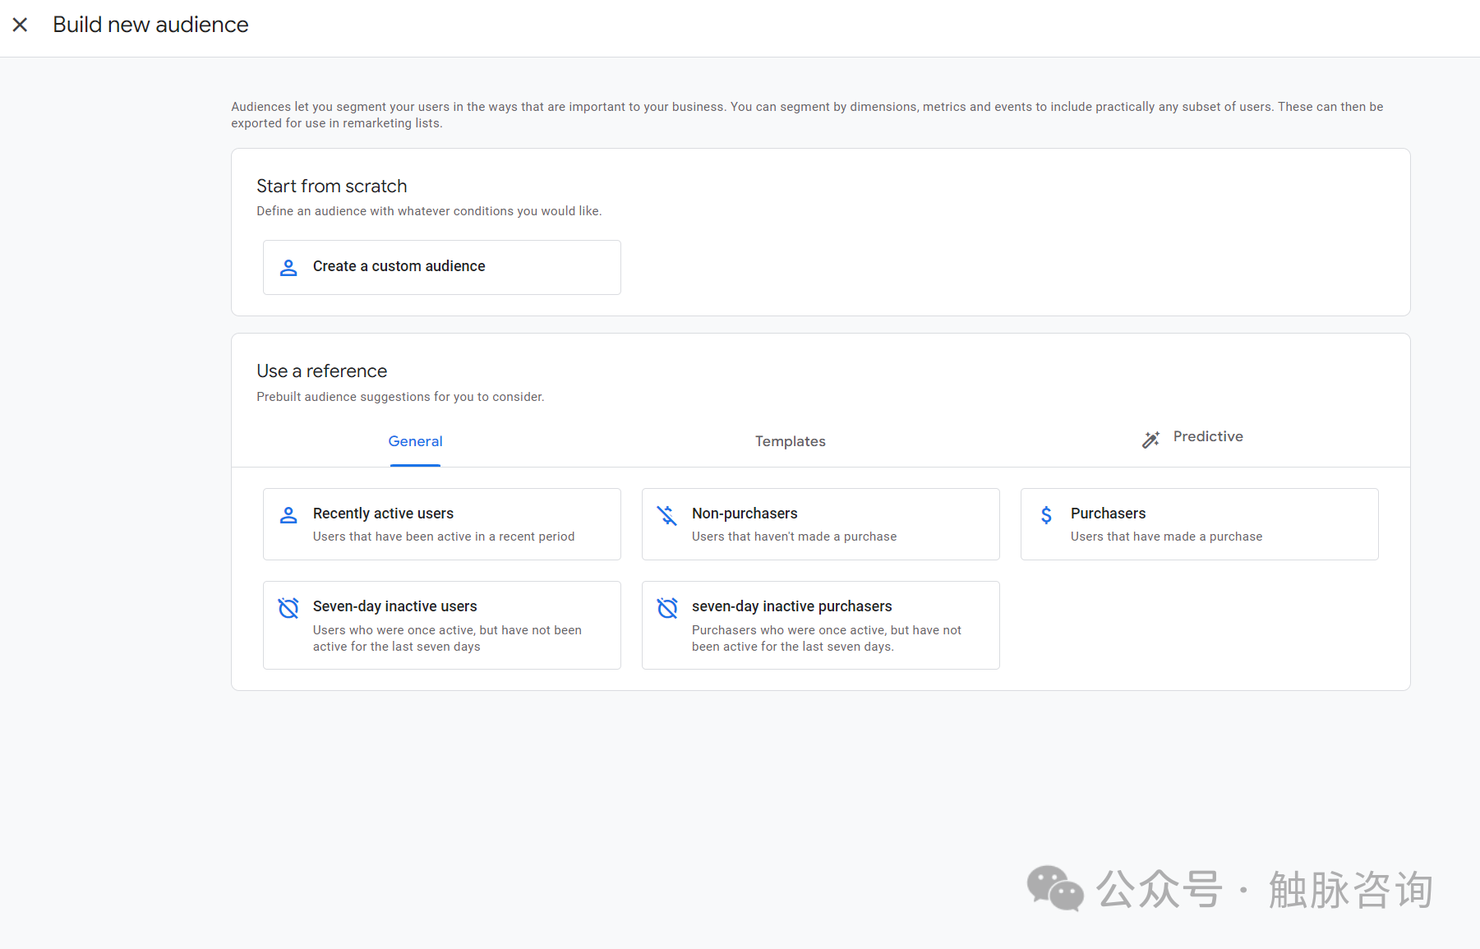
Task: Click the Use a reference heading
Action: coord(321,371)
